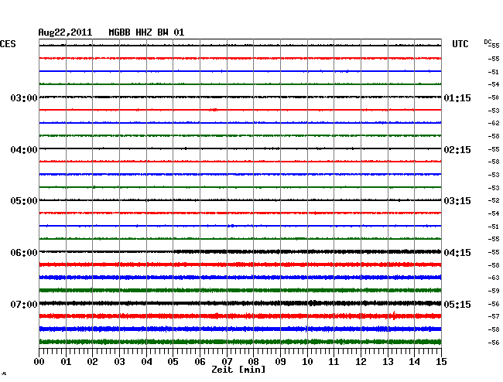Select minute tick label 11
Viewport: 503px width, 382px height.
pyautogui.click(x=334, y=362)
